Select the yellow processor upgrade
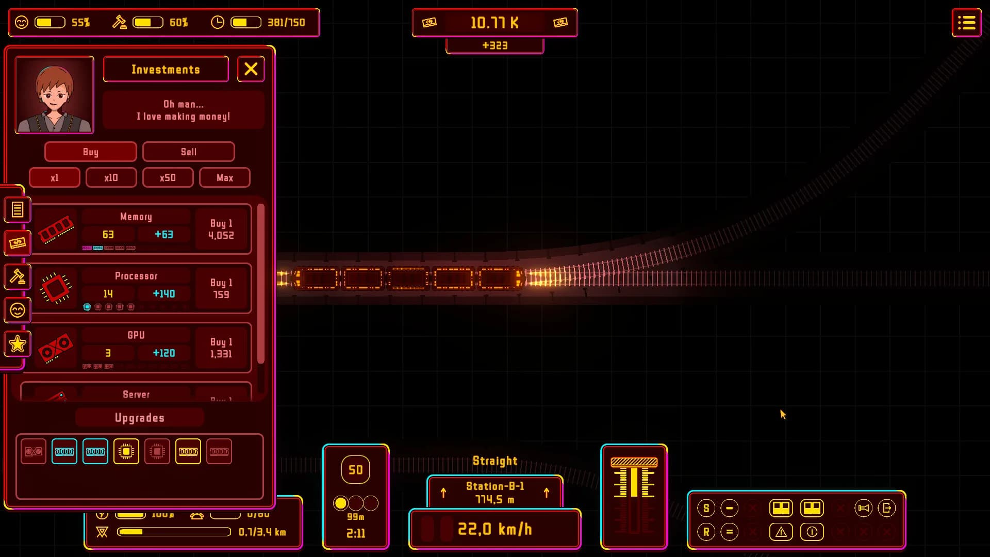990x557 pixels. (126, 451)
